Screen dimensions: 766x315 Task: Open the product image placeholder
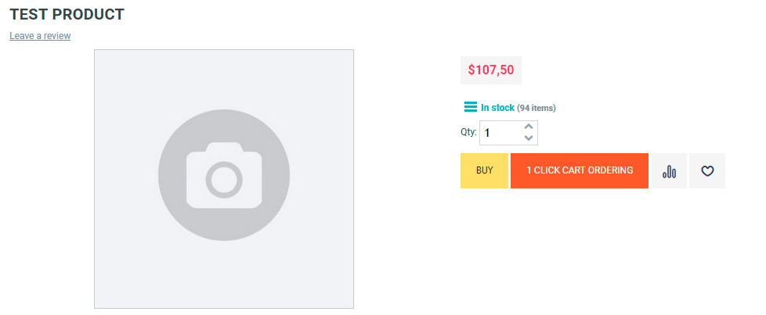point(224,179)
